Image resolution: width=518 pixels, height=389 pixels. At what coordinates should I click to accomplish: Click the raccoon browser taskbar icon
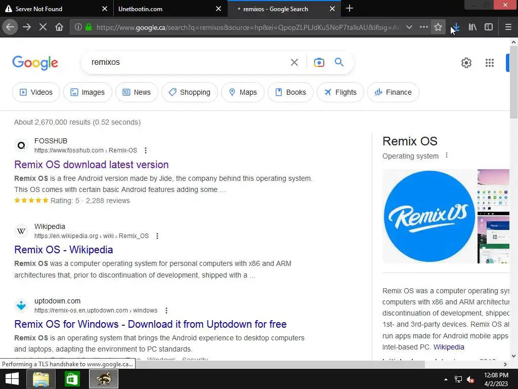[x=104, y=379]
